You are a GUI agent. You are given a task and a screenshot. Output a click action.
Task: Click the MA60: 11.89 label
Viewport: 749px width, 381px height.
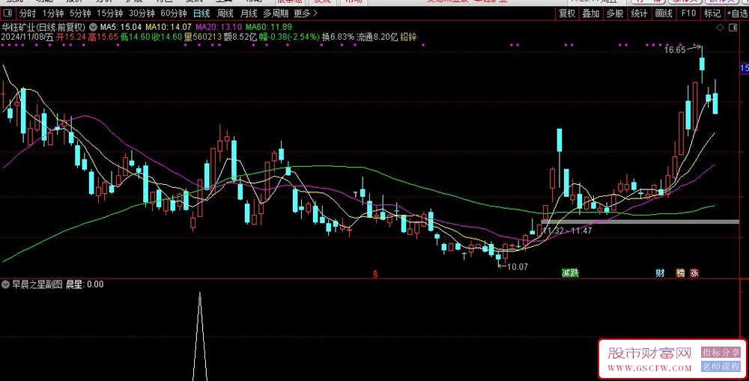pos(268,27)
